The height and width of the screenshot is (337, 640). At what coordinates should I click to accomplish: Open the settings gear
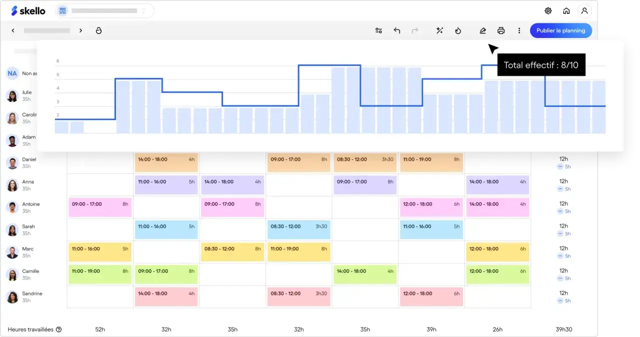pyautogui.click(x=548, y=10)
